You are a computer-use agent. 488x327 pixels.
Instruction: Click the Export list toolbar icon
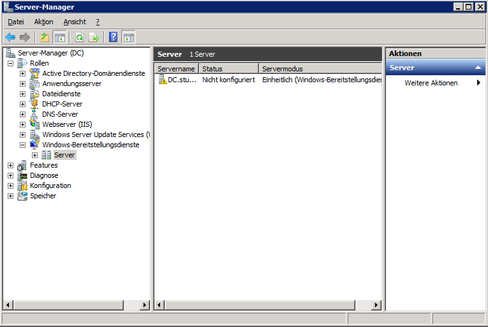tap(94, 38)
